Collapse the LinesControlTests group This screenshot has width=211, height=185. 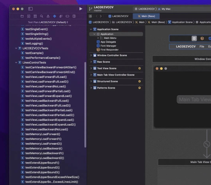(x=16, y=63)
